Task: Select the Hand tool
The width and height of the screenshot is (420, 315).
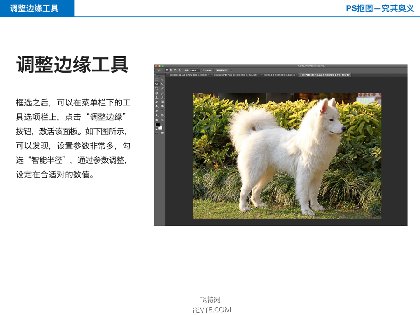Action: point(157,120)
